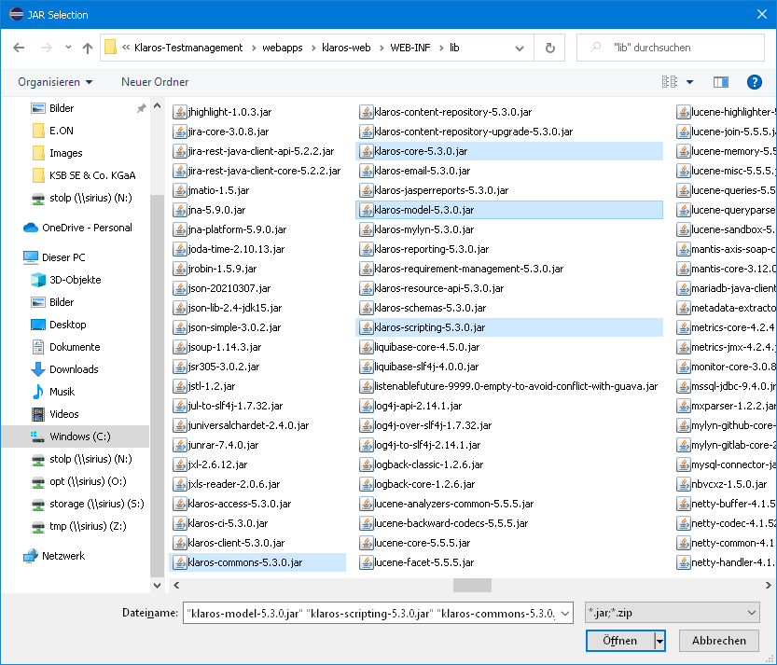Click jar icon of klaros-commons-5.3.0.jar

tap(179, 563)
